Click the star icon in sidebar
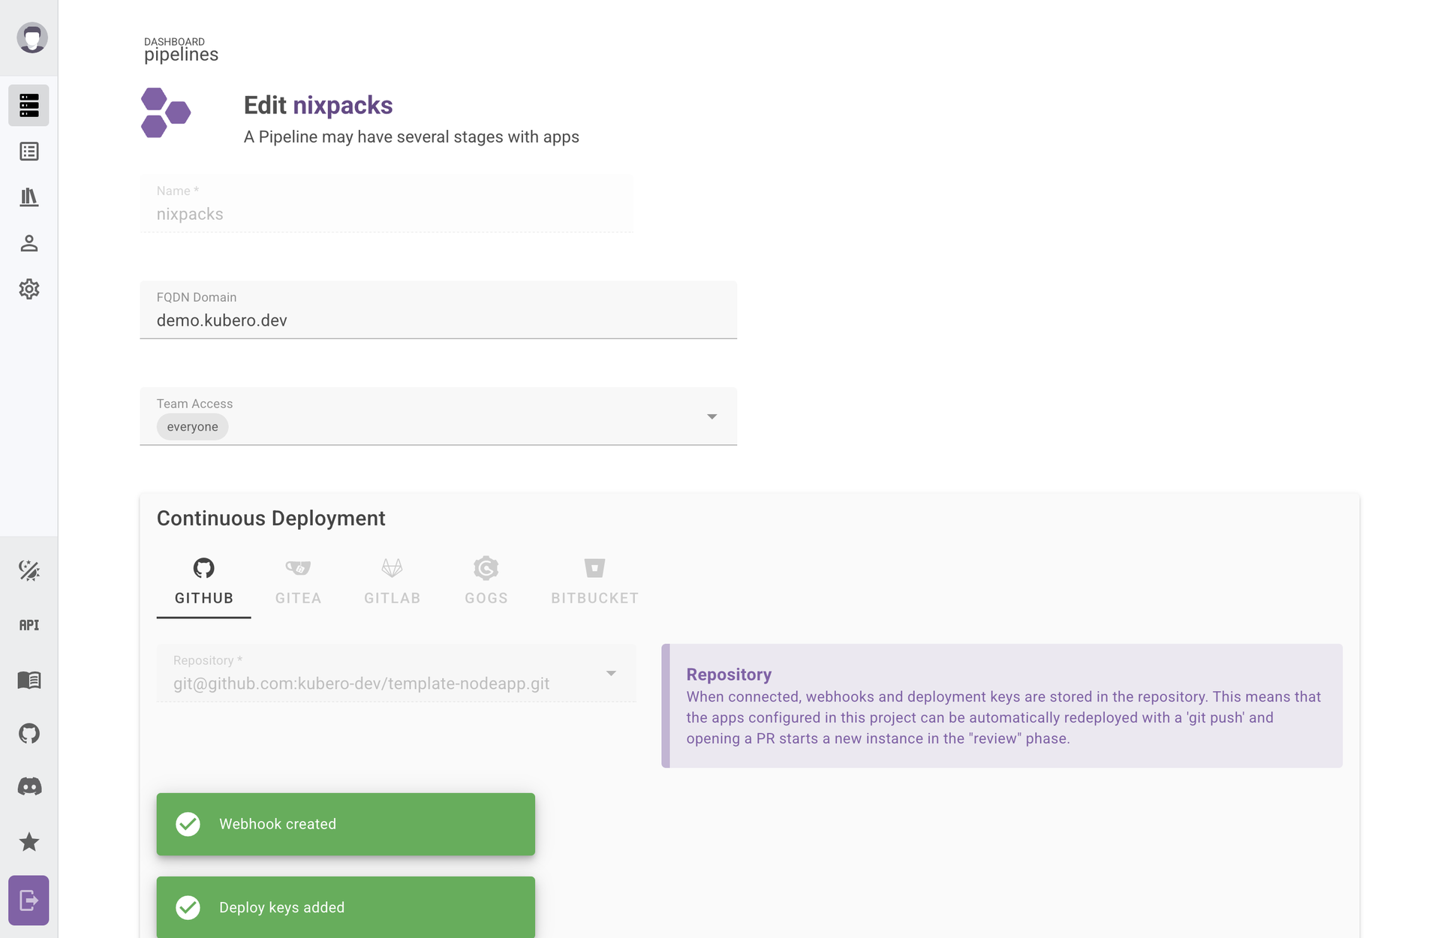 coord(29,842)
